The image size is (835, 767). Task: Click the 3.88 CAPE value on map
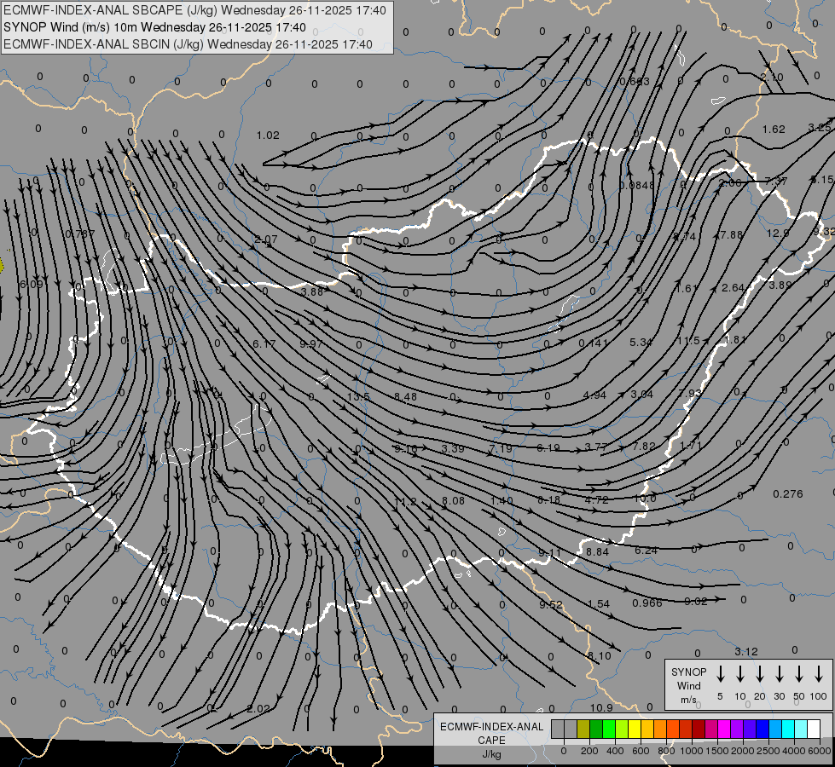pyautogui.click(x=312, y=291)
